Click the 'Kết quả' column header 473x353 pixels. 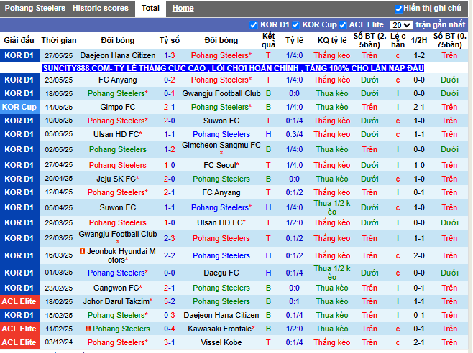point(268,40)
